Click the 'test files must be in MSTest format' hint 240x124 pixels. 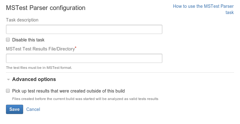pyautogui.click(x=39, y=68)
